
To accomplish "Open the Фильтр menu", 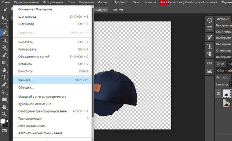I will point(103,2).
